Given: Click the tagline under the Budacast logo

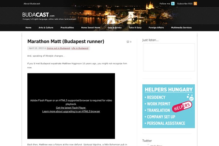Looking at the screenshot, I should (49, 19).
